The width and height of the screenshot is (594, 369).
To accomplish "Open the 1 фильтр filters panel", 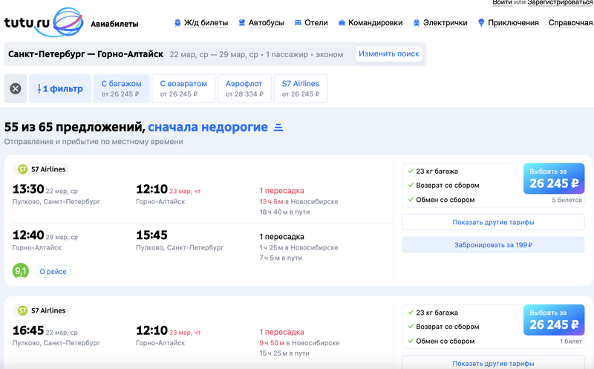I will [x=60, y=88].
